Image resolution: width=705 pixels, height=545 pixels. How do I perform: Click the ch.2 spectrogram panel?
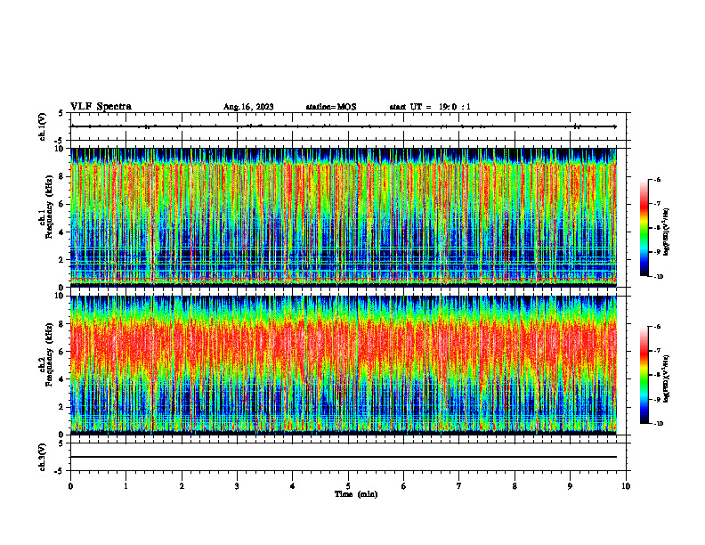pyautogui.click(x=344, y=365)
